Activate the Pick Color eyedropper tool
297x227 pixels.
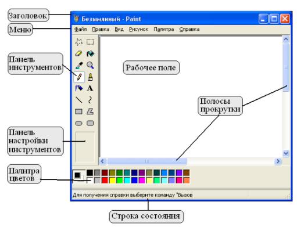(78, 66)
